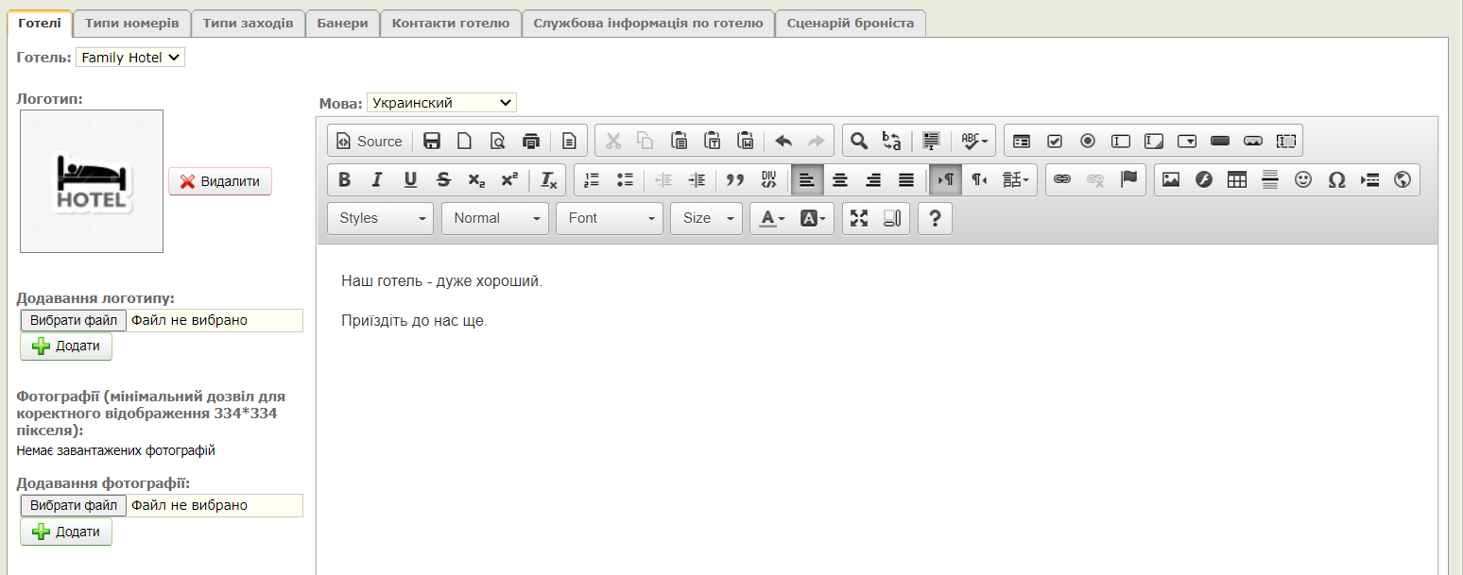The image size is (1463, 575).
Task: Click the Print icon in the editor toolbar
Action: coord(531,142)
